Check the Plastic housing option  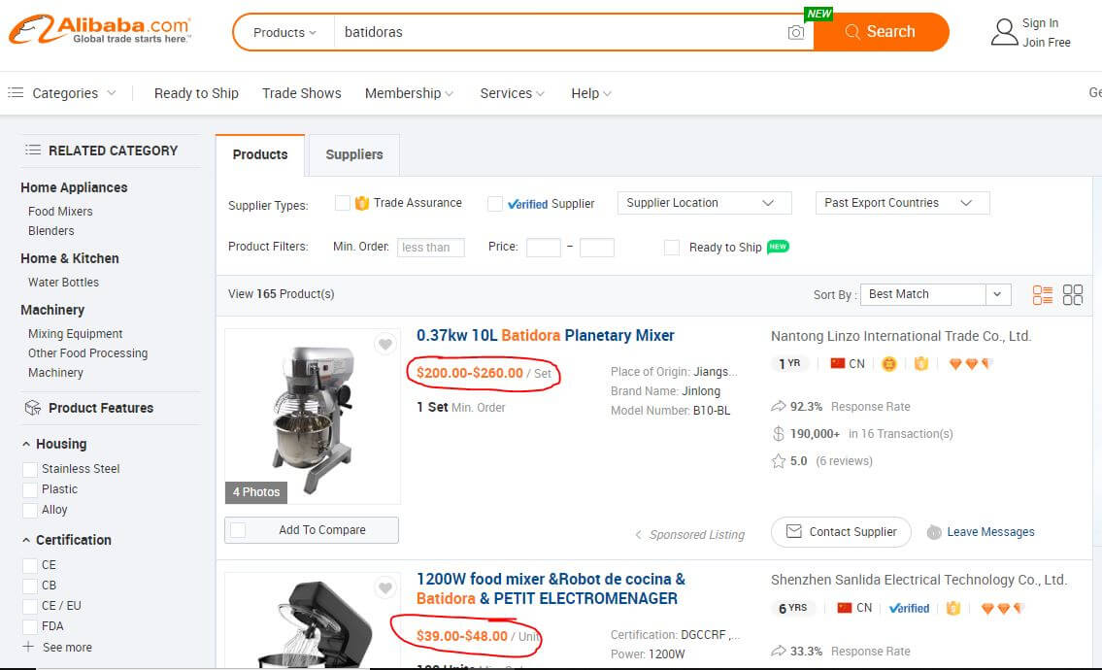[29, 490]
